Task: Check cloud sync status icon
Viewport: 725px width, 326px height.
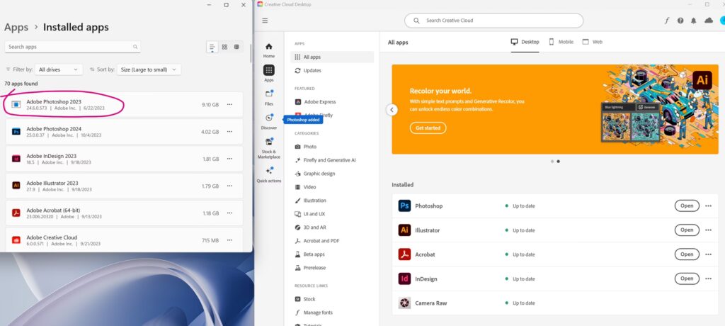Action: tap(709, 21)
